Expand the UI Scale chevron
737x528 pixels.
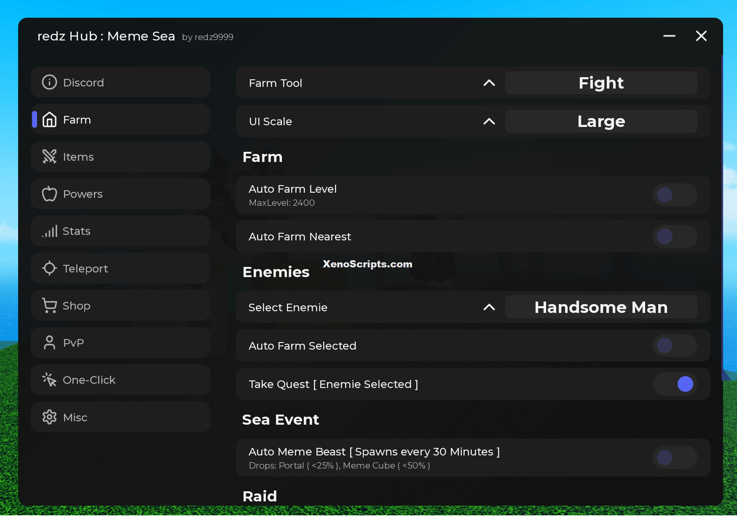489,121
